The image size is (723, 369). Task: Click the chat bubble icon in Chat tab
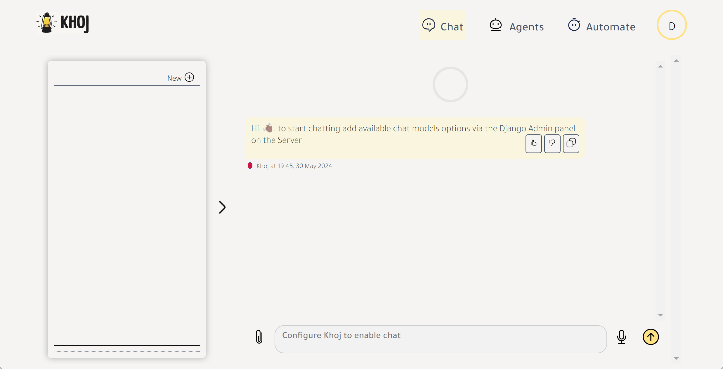point(429,25)
